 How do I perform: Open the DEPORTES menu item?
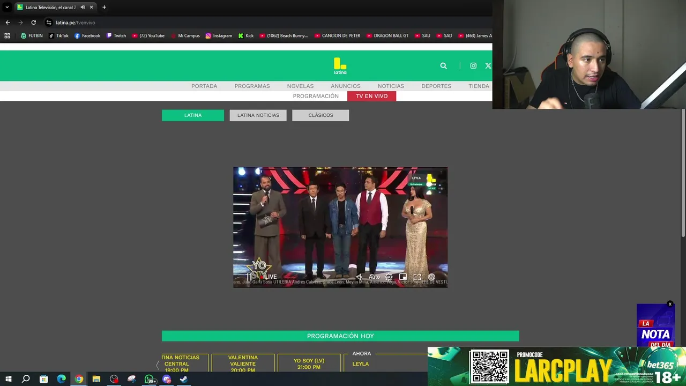coord(436,86)
